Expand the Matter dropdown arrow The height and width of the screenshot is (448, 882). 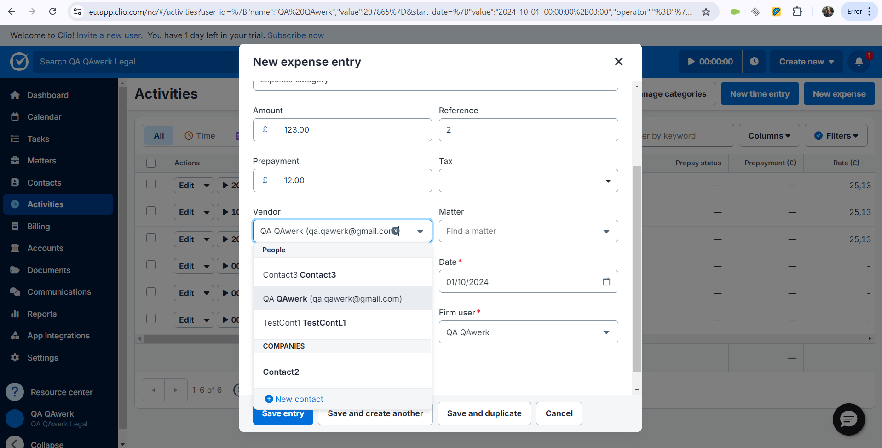pyautogui.click(x=606, y=231)
